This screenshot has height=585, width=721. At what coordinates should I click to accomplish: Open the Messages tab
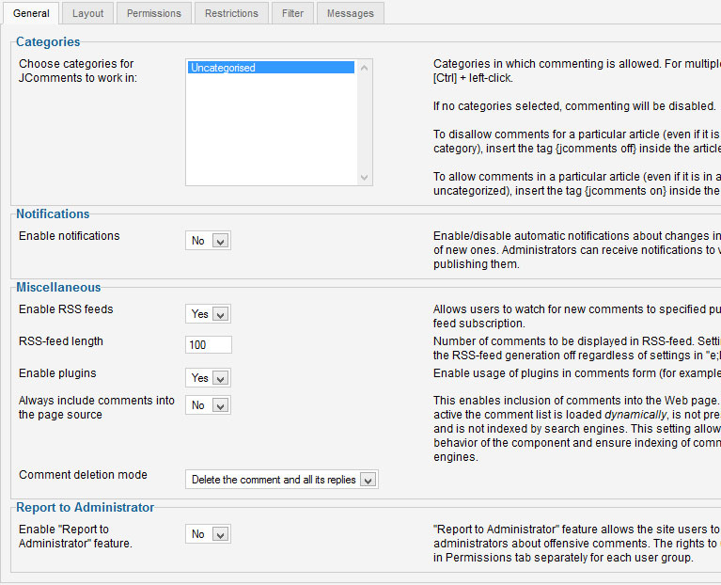tap(350, 13)
